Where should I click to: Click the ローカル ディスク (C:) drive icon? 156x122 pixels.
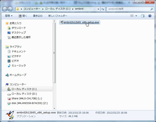coord(9,89)
